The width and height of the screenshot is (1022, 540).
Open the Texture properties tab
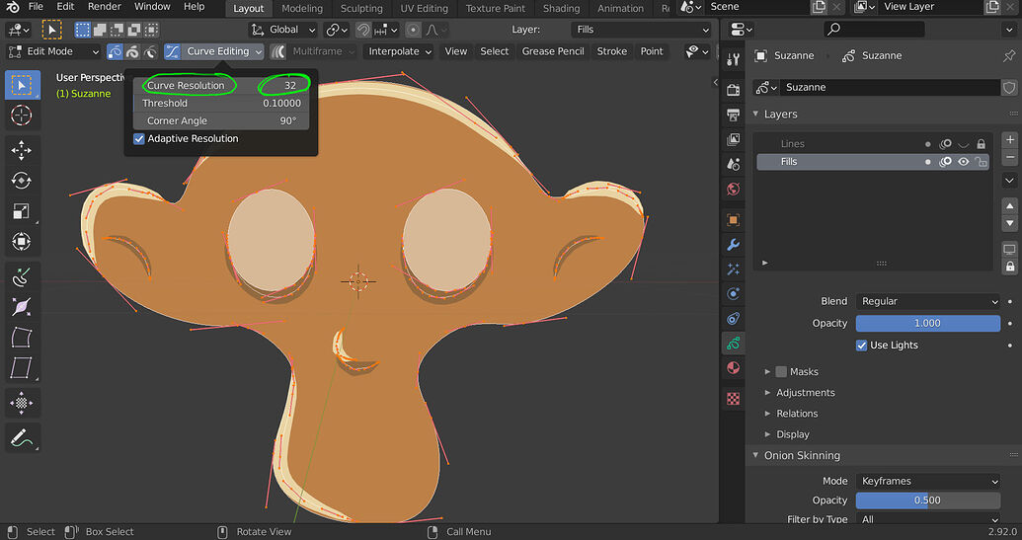pos(734,399)
